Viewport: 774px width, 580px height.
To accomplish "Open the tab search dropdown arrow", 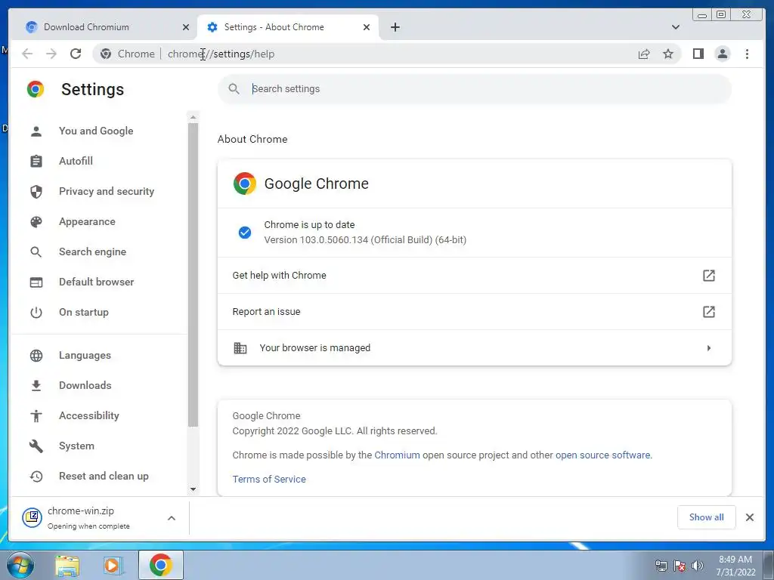I will pos(675,27).
